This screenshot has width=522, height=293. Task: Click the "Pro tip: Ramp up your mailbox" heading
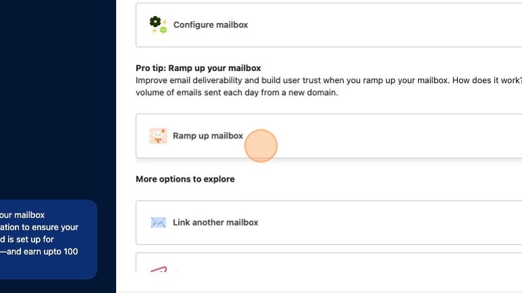click(x=198, y=68)
